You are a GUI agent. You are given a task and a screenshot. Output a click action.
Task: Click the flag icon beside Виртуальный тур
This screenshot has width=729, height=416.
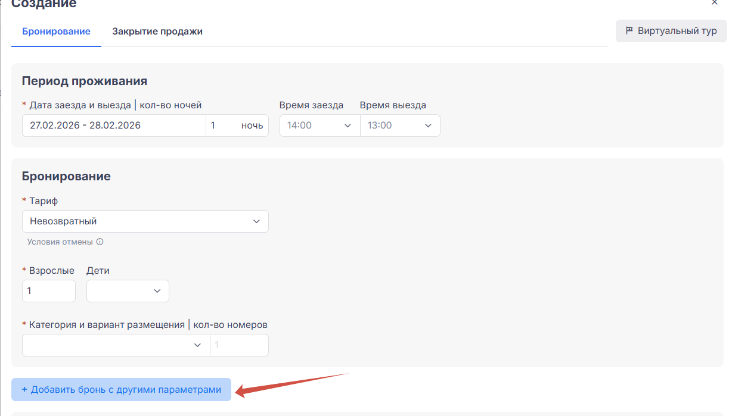(629, 31)
